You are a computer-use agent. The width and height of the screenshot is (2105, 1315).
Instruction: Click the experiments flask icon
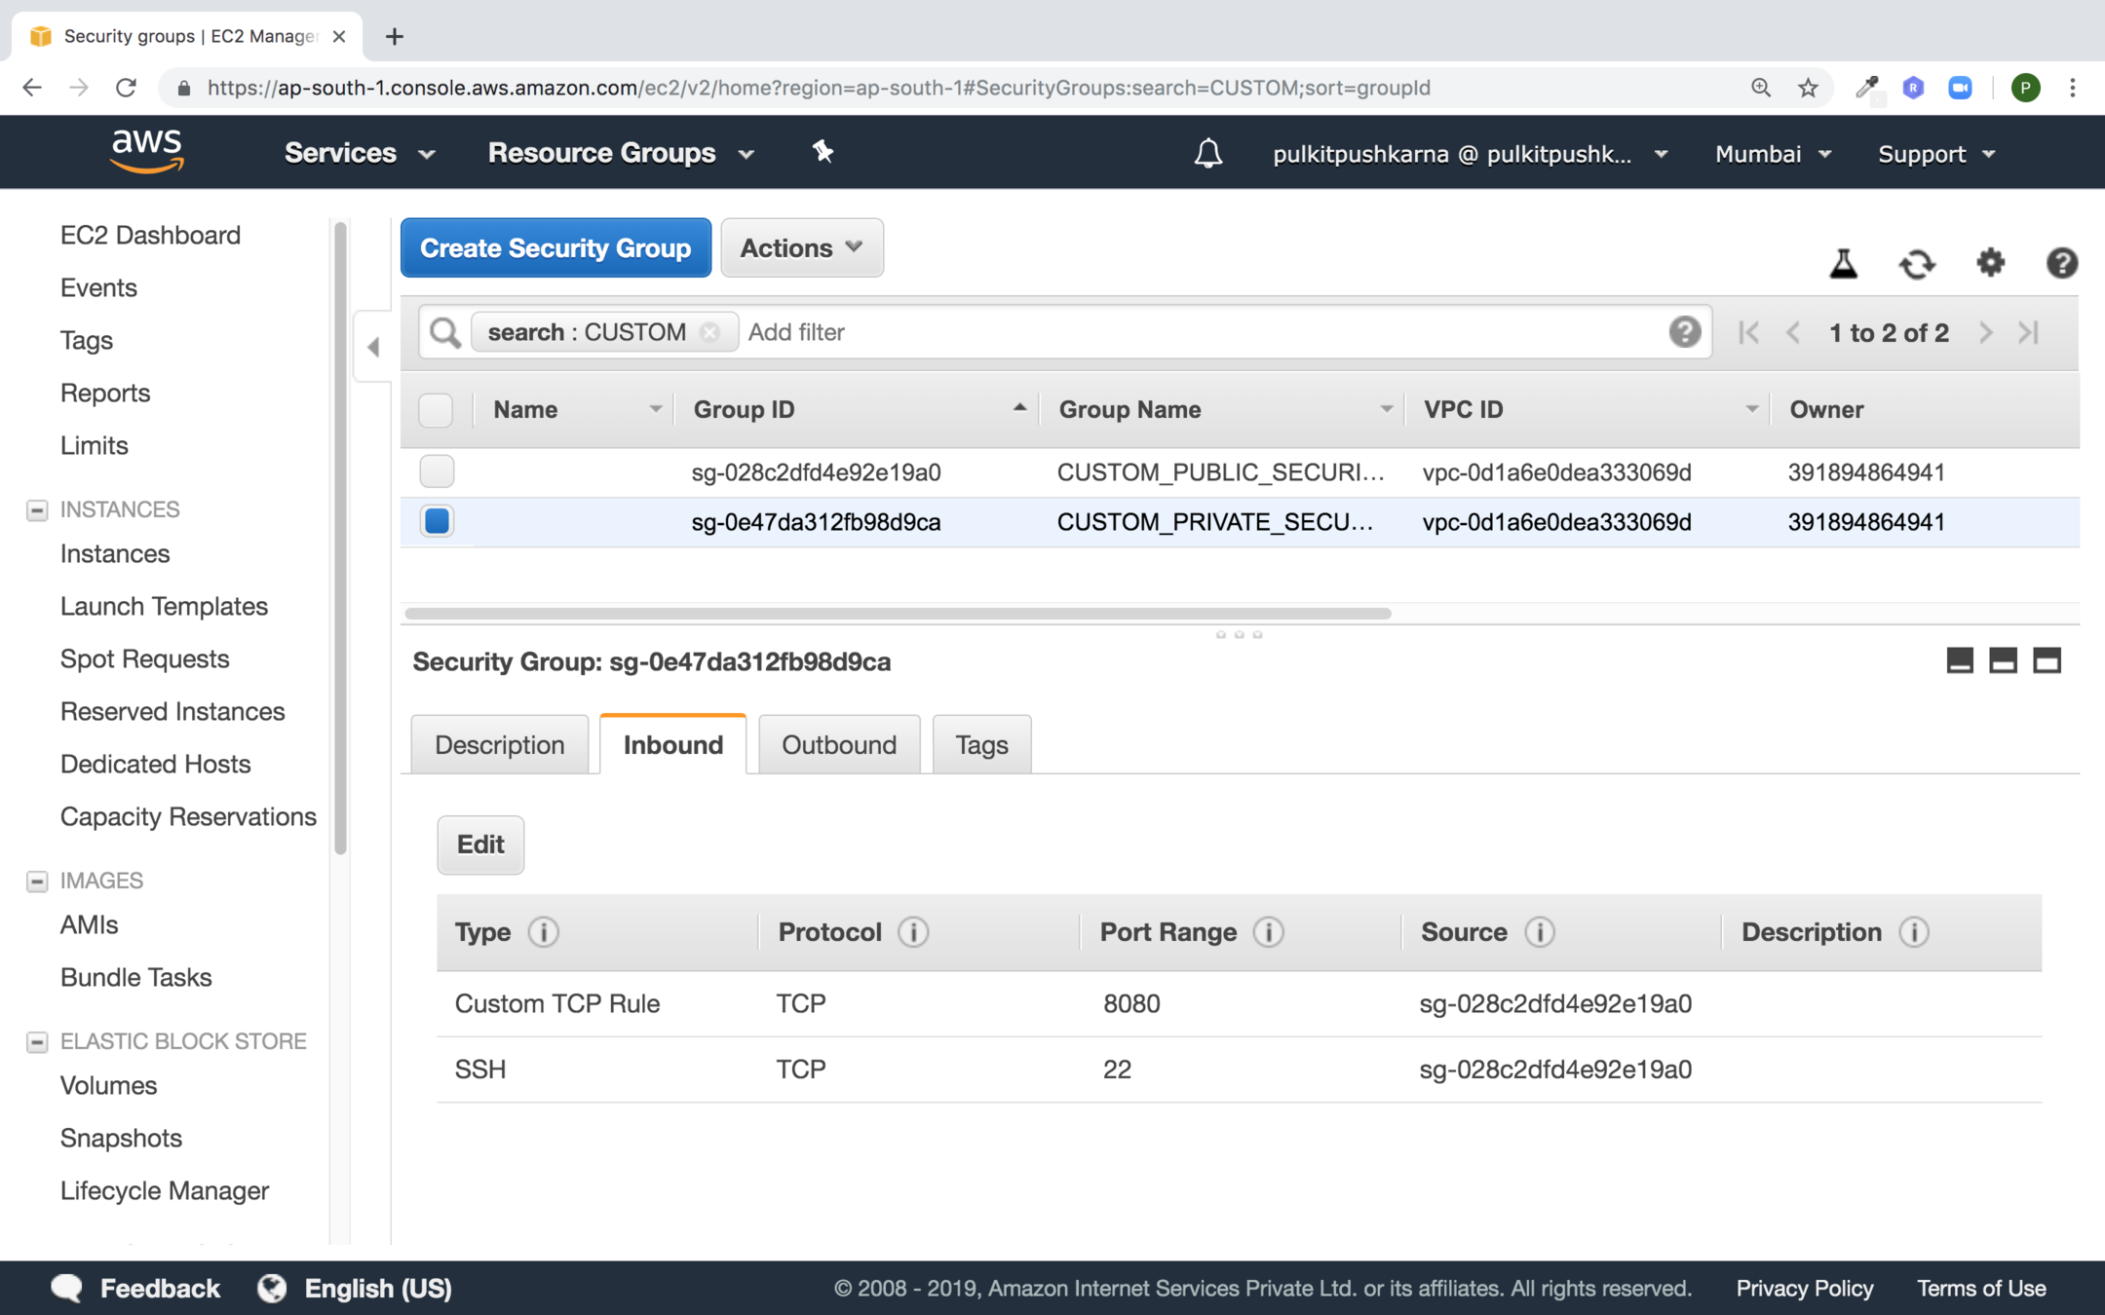[1843, 263]
